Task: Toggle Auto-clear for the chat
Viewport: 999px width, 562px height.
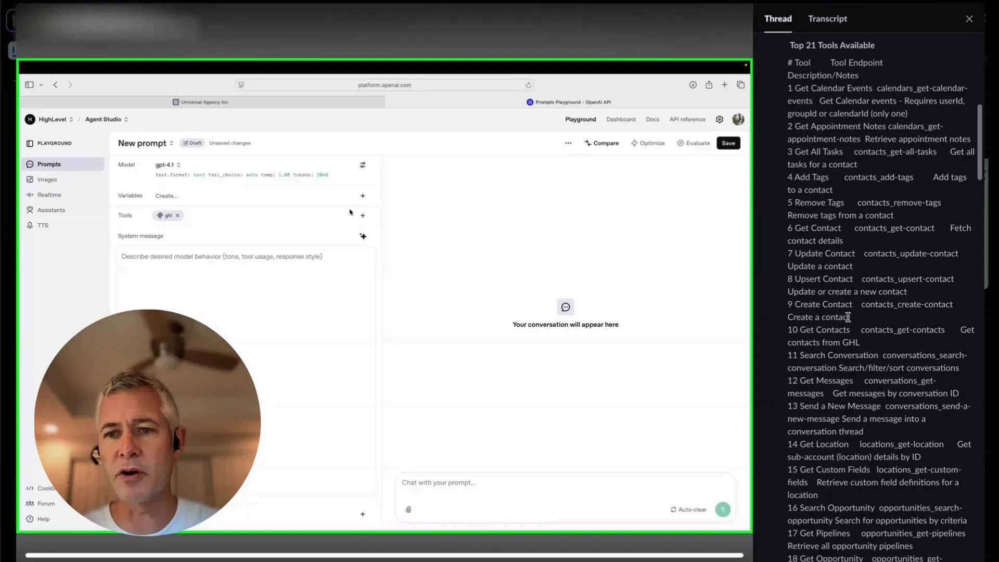Action: tap(688, 509)
